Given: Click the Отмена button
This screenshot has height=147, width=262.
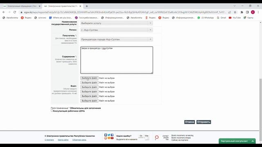Looking at the screenshot, I should coord(190,122).
